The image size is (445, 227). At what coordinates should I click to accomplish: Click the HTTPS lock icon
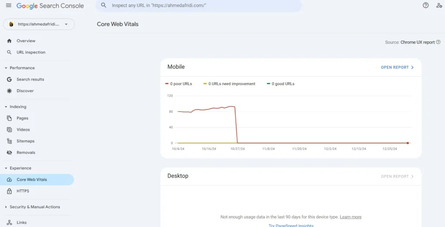9,191
